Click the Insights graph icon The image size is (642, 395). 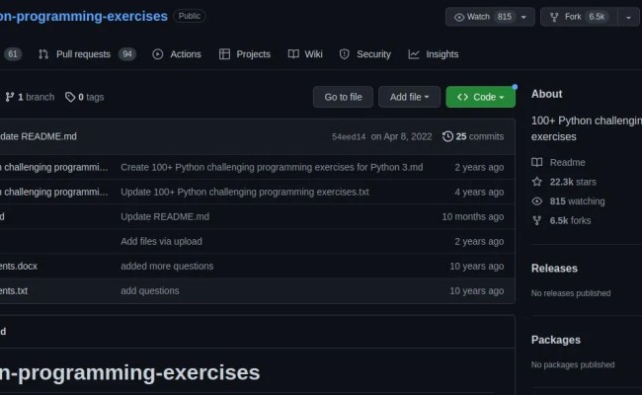coord(414,54)
